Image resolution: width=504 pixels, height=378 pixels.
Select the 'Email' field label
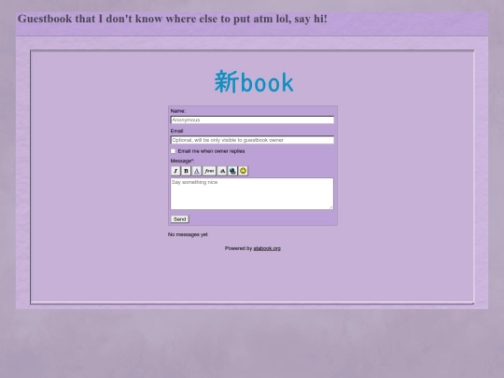(x=176, y=131)
